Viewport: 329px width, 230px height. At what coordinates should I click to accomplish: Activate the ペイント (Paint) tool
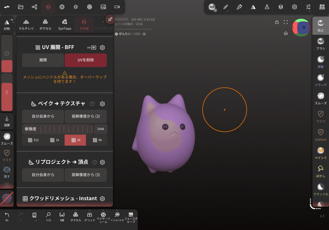(x=320, y=154)
